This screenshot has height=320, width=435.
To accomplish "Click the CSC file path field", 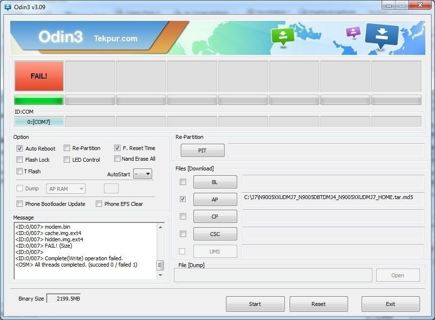I will click(333, 234).
